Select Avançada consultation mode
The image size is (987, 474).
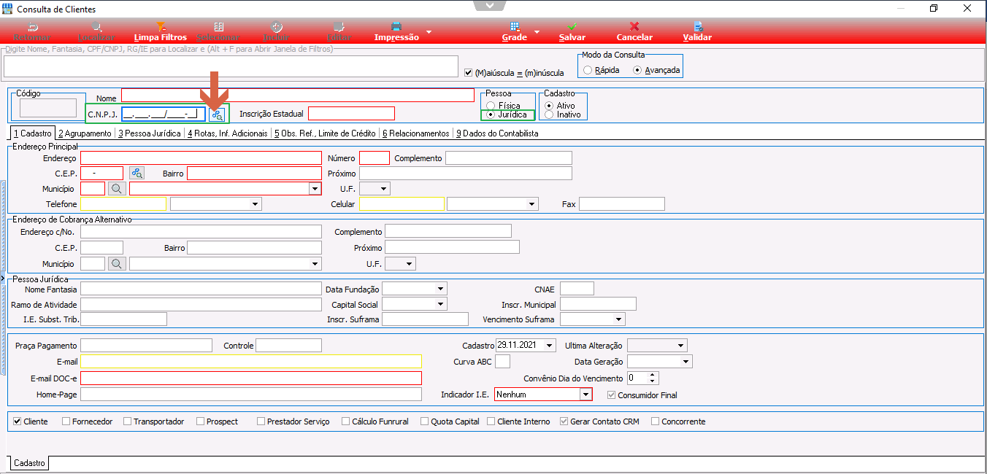pos(637,70)
